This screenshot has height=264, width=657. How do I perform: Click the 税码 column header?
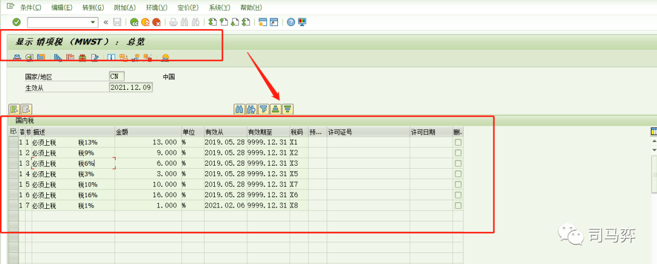pyautogui.click(x=299, y=132)
